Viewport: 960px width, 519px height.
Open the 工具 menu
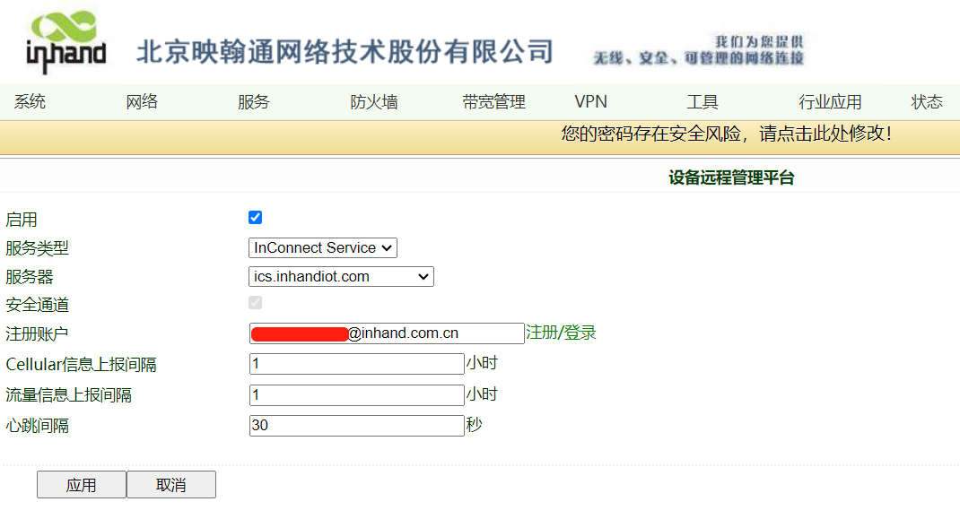tap(703, 102)
